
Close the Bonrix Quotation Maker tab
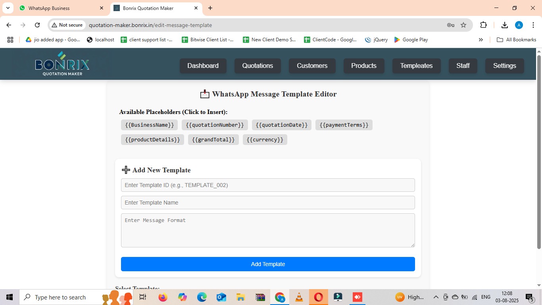pos(196,8)
